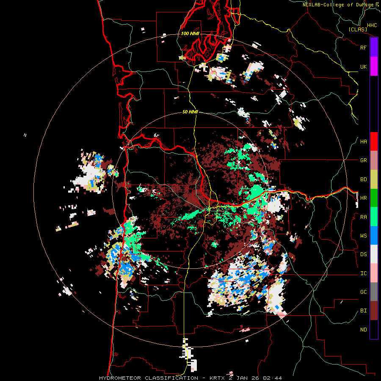Click the WS legend label

(363, 236)
